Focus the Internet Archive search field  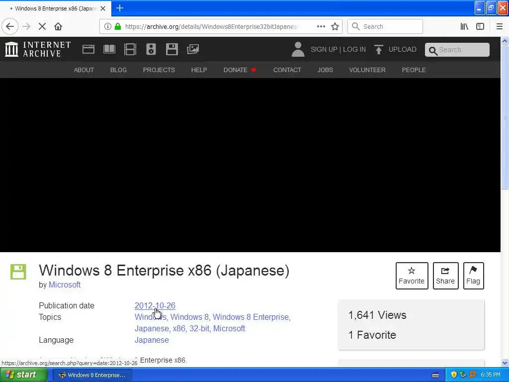pyautogui.click(x=457, y=50)
